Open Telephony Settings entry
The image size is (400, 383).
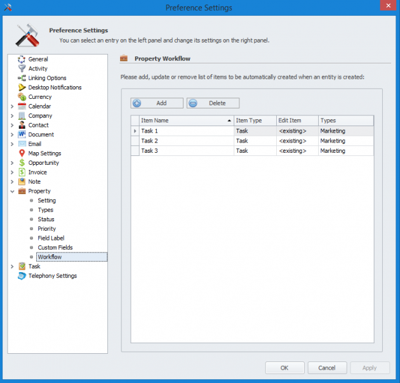click(x=53, y=276)
